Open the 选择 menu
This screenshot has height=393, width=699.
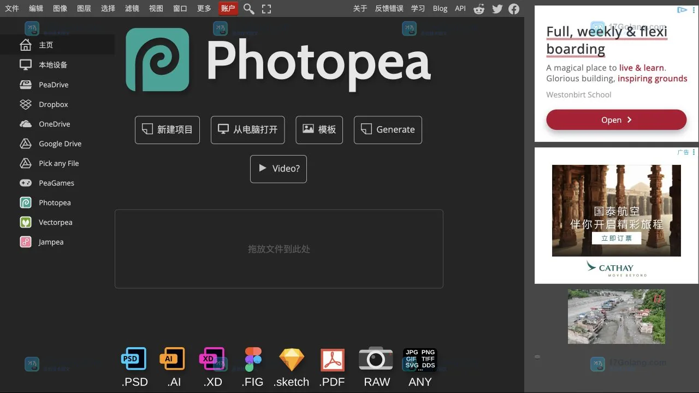pyautogui.click(x=108, y=8)
